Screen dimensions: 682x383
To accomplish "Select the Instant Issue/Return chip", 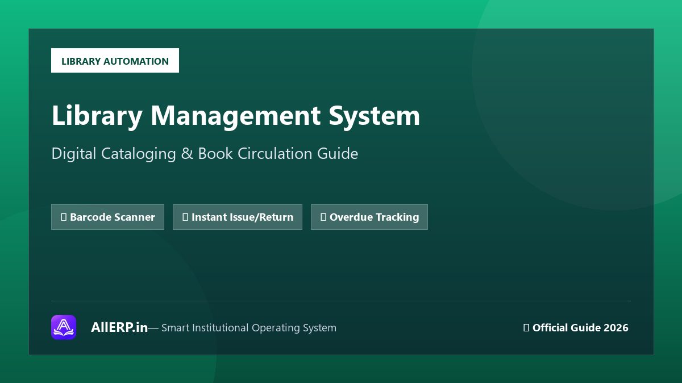I will (238, 217).
